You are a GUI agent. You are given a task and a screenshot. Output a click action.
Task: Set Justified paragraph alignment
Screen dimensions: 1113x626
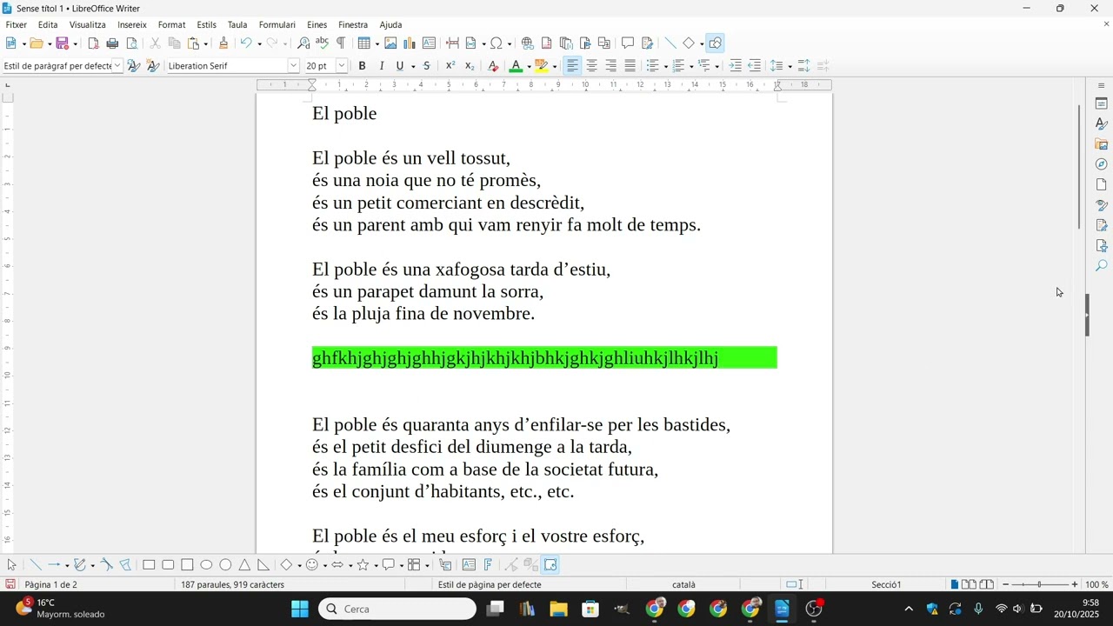click(630, 66)
